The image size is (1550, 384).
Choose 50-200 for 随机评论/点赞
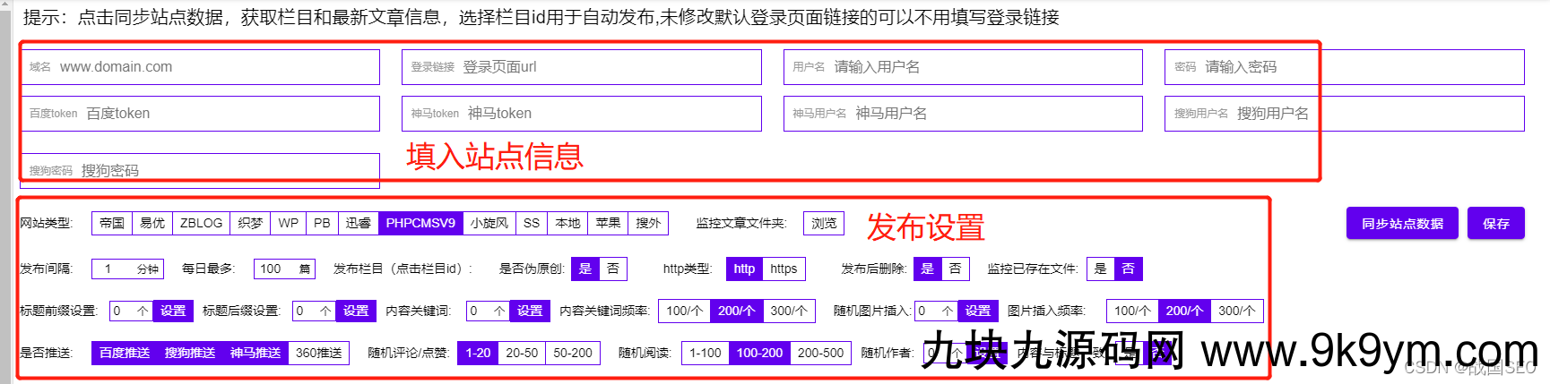[572, 353]
